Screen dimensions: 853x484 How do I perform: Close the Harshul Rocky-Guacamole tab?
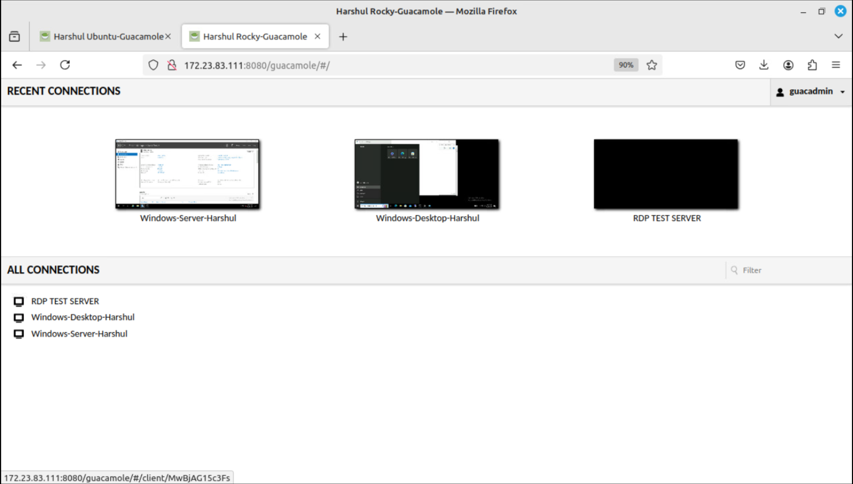(318, 37)
